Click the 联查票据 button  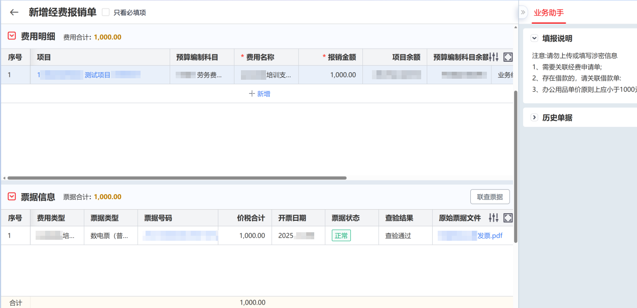pos(489,197)
